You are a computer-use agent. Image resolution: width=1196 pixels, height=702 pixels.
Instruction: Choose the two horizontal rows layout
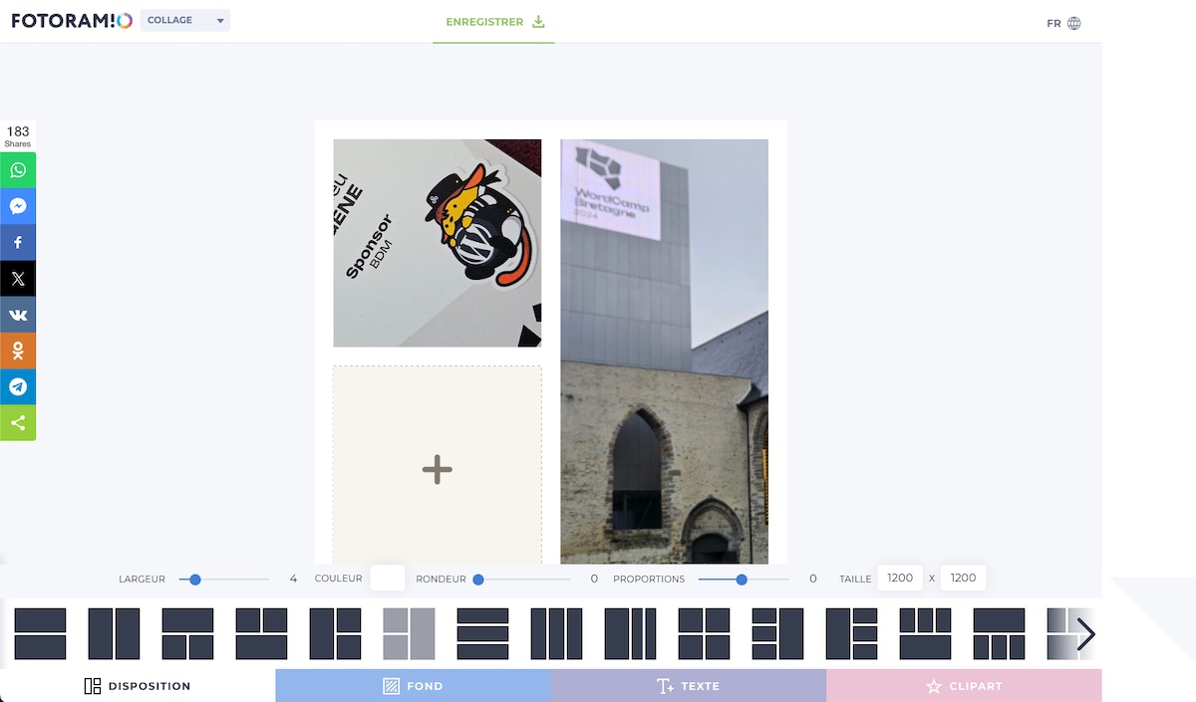(40, 633)
